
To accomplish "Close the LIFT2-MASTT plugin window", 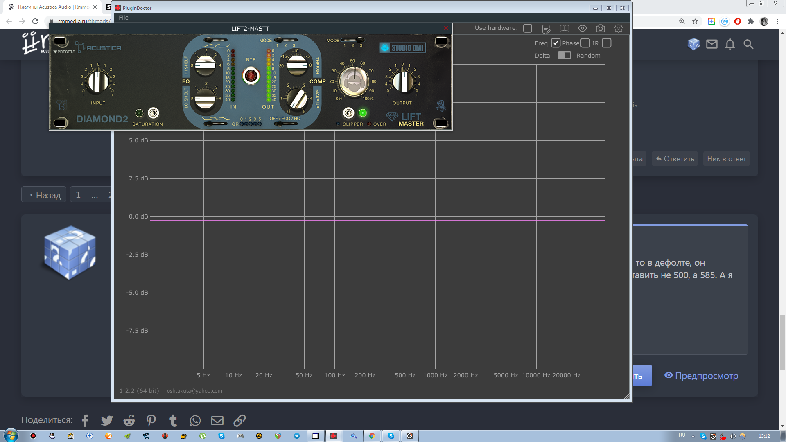I will click(446, 28).
